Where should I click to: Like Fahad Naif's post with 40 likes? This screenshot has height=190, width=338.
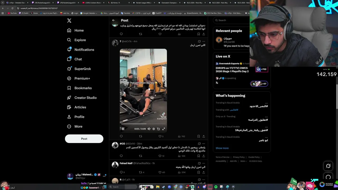(161, 172)
